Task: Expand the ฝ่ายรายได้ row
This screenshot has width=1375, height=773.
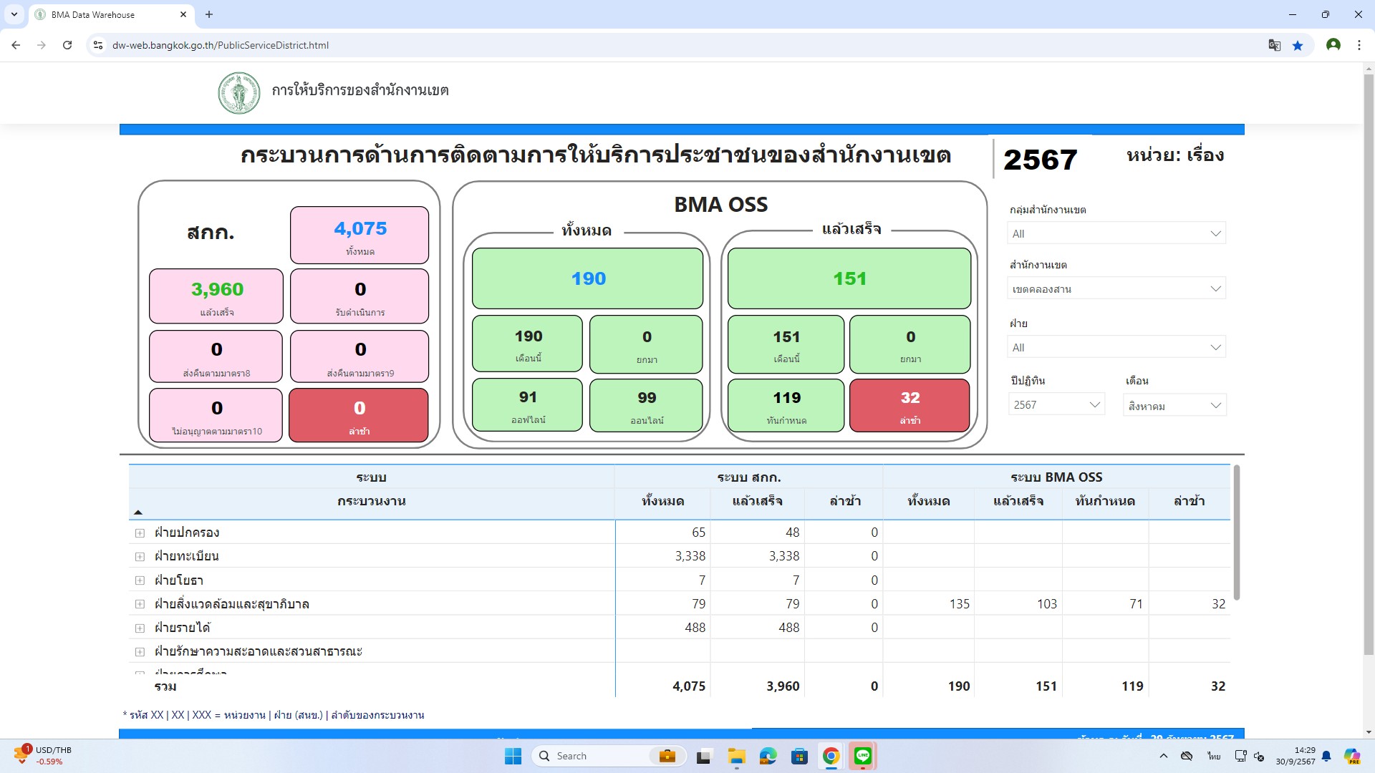Action: (x=140, y=628)
